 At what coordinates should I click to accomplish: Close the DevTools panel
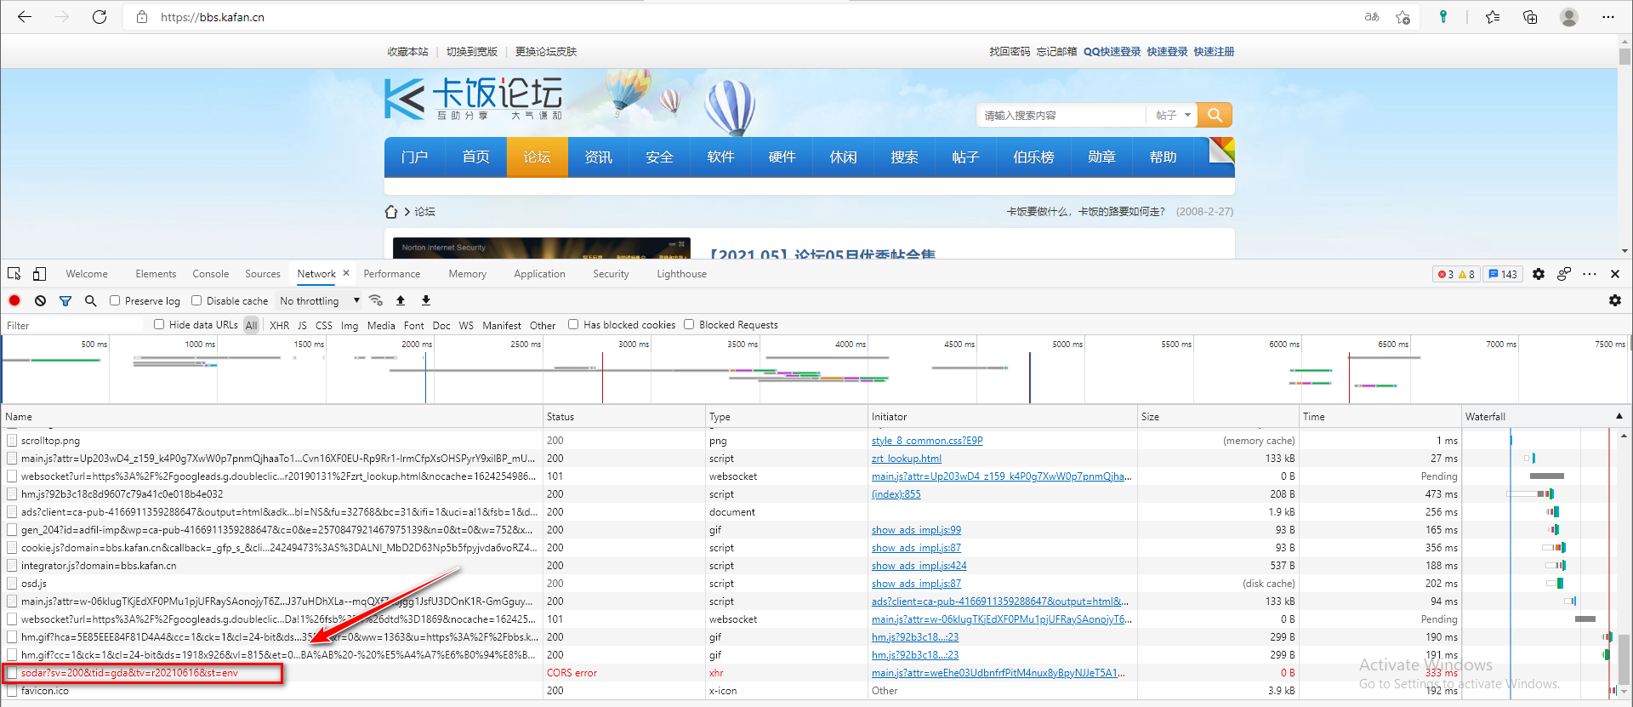pyautogui.click(x=1615, y=274)
